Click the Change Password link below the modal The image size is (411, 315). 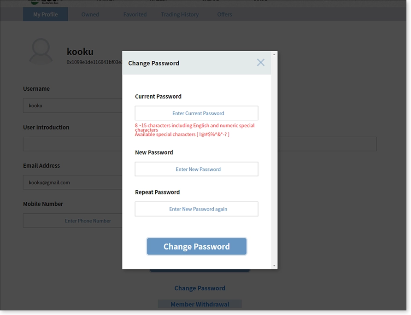pos(200,288)
